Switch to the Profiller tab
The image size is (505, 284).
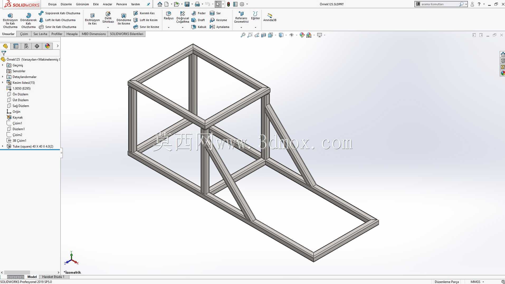(57, 34)
